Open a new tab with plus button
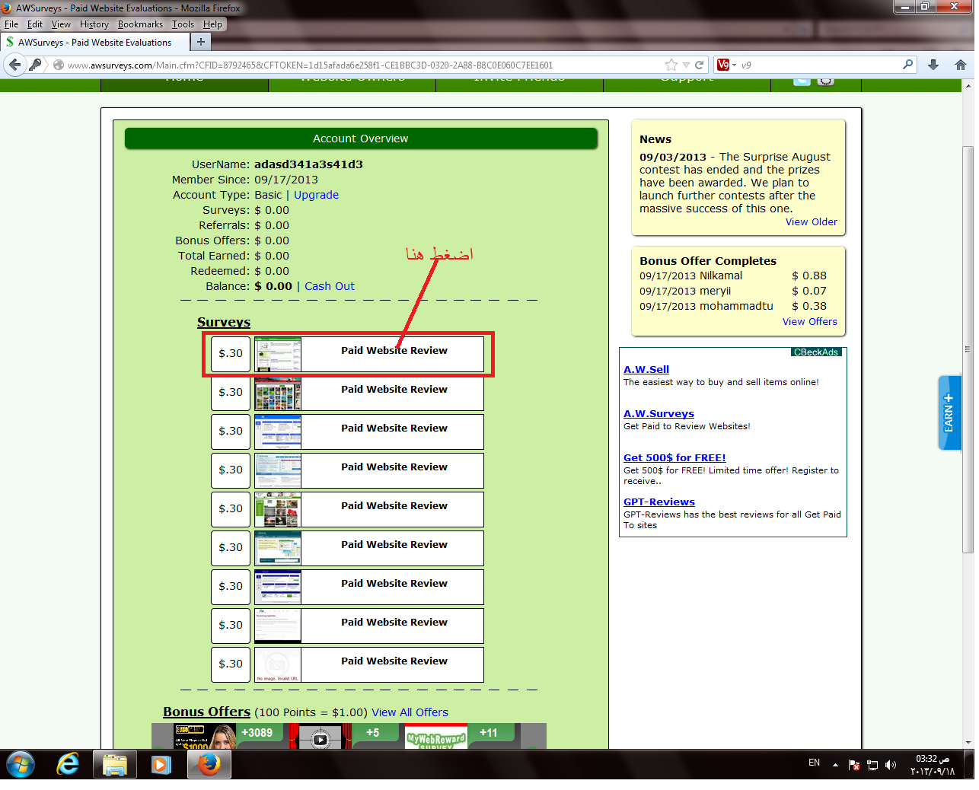The image size is (979, 790). (201, 42)
